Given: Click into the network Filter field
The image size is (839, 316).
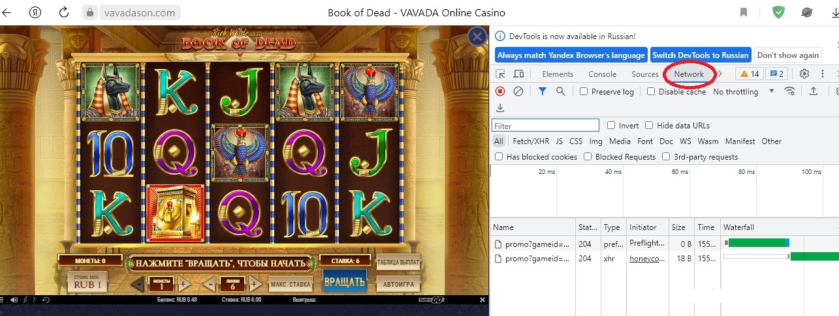Looking at the screenshot, I should click(x=546, y=126).
